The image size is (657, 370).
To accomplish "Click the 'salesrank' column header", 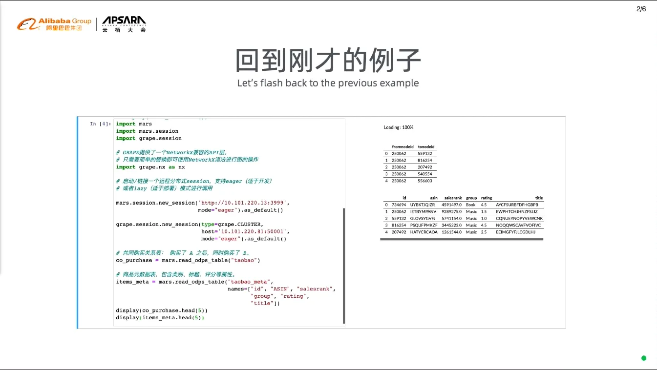I will point(453,198).
